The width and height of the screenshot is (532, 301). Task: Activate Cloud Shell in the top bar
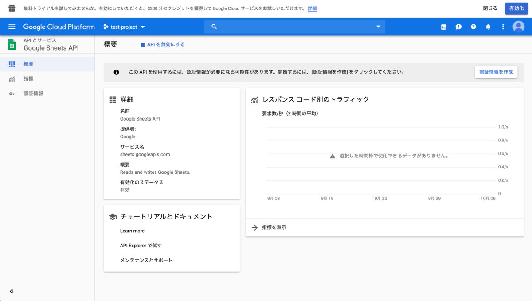point(443,27)
